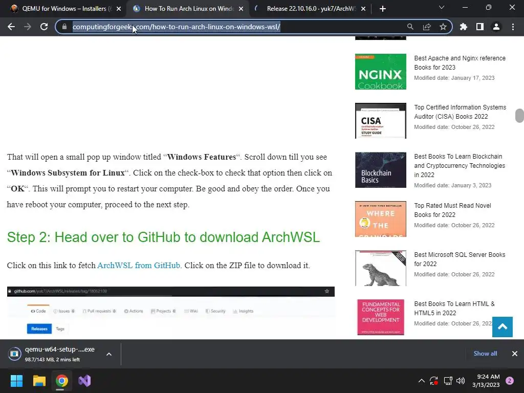Image resolution: width=524 pixels, height=393 pixels.
Task: Click the sync error tray icon
Action: tap(434, 381)
